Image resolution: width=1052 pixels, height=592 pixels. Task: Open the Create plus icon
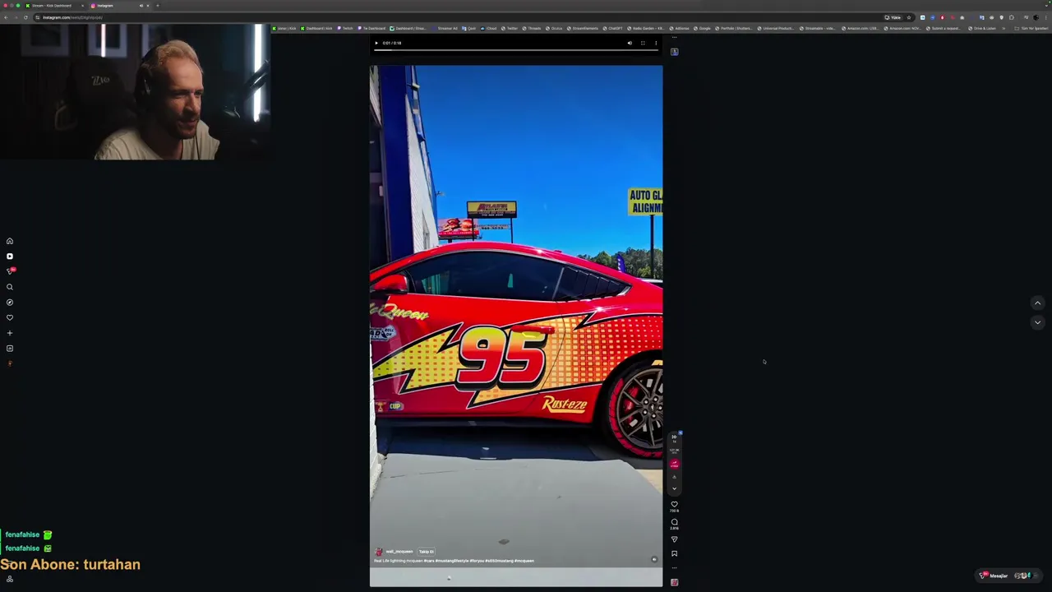click(x=10, y=333)
